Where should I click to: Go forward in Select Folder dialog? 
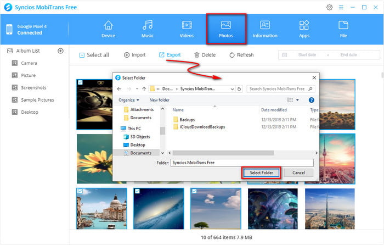tap(129, 89)
